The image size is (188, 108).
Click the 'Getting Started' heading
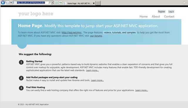pos(34,61)
